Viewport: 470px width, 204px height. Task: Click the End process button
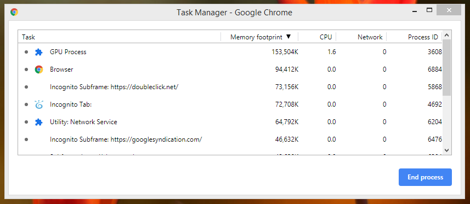point(425,177)
